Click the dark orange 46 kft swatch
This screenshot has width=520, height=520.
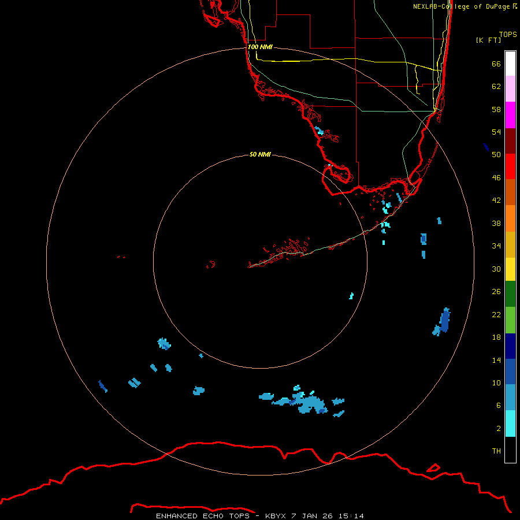pyautogui.click(x=510, y=192)
